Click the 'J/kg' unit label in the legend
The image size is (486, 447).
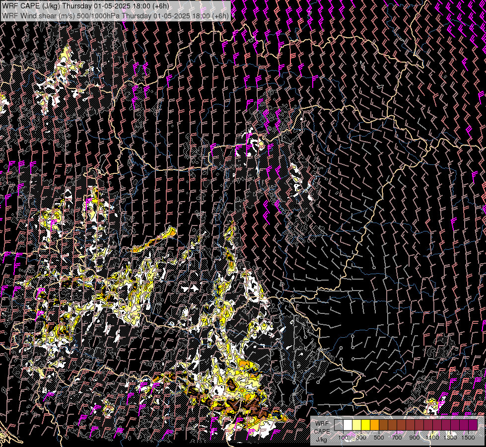click(x=322, y=440)
